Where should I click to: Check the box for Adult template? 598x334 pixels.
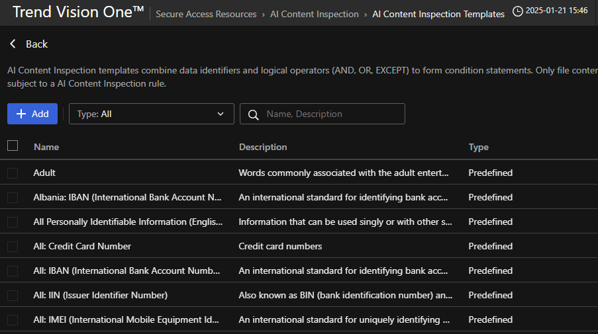[13, 173]
